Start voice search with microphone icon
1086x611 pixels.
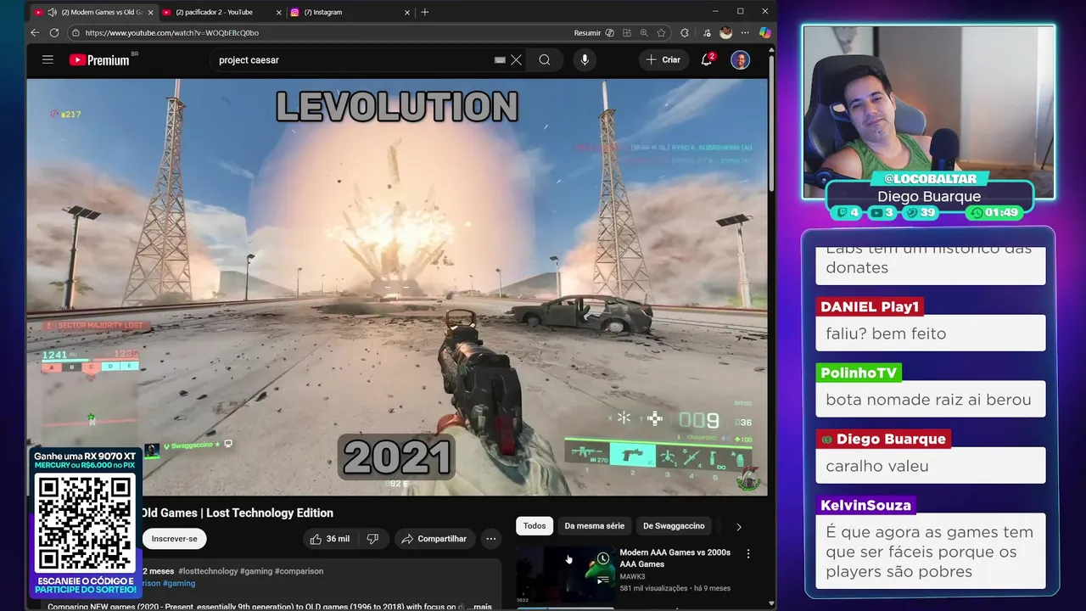tap(584, 60)
